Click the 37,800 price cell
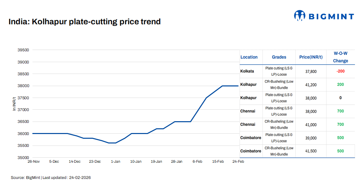The height and width of the screenshot is (185, 357). point(311,71)
